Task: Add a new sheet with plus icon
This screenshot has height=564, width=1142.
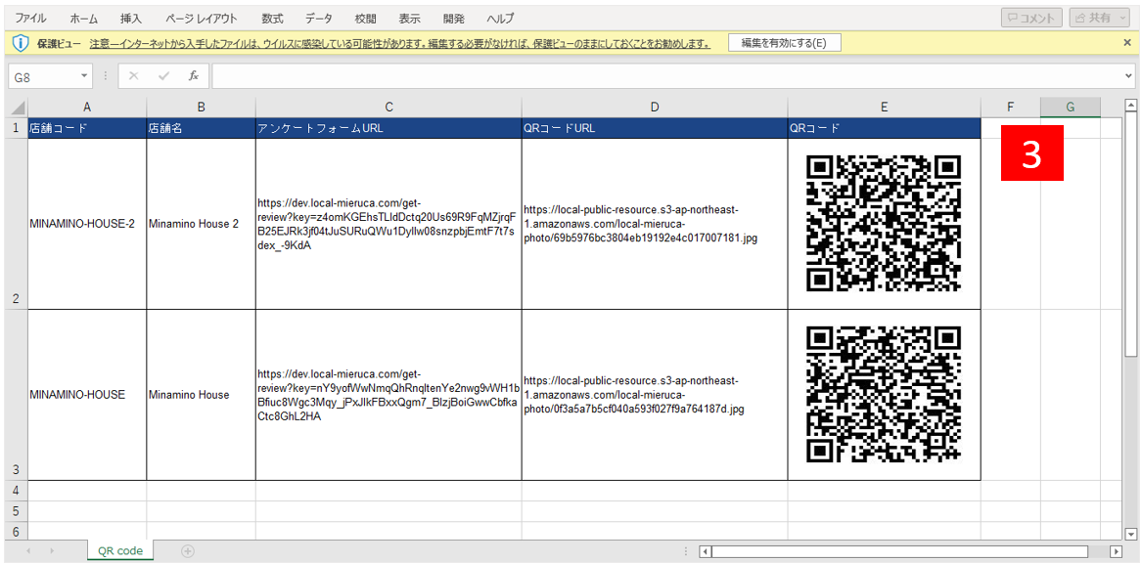Action: tap(187, 551)
